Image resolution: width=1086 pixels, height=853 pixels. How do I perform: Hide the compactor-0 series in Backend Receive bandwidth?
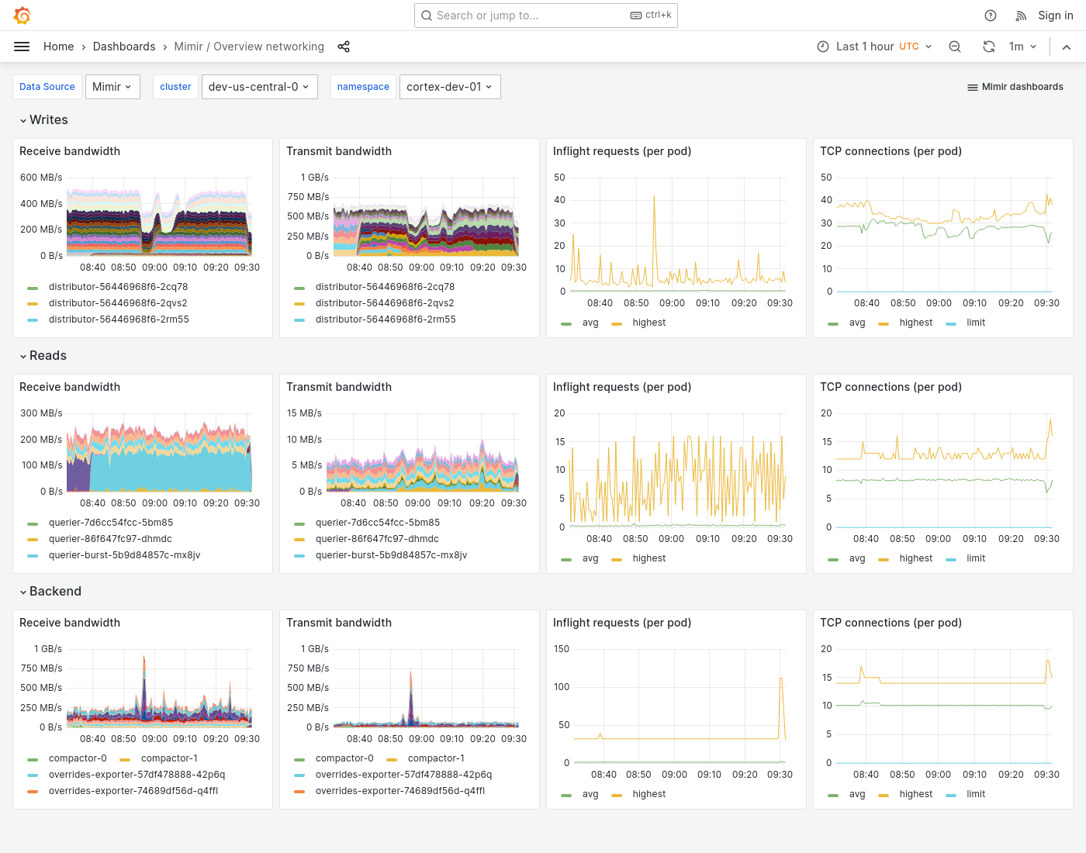point(78,758)
